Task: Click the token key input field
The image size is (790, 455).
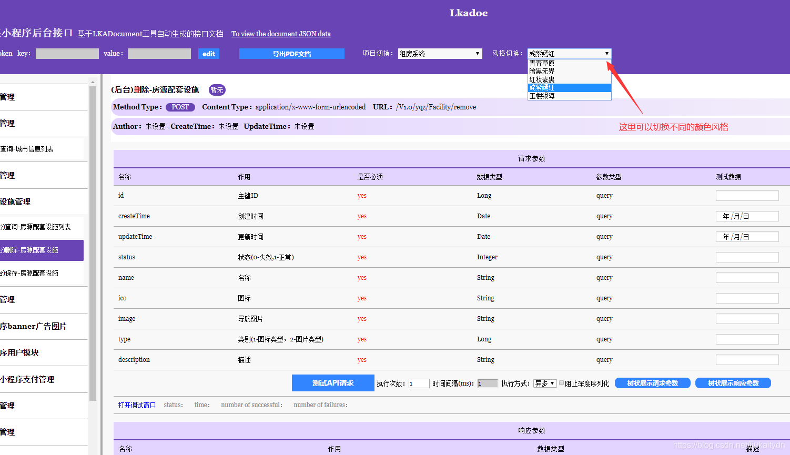Action: (67, 54)
